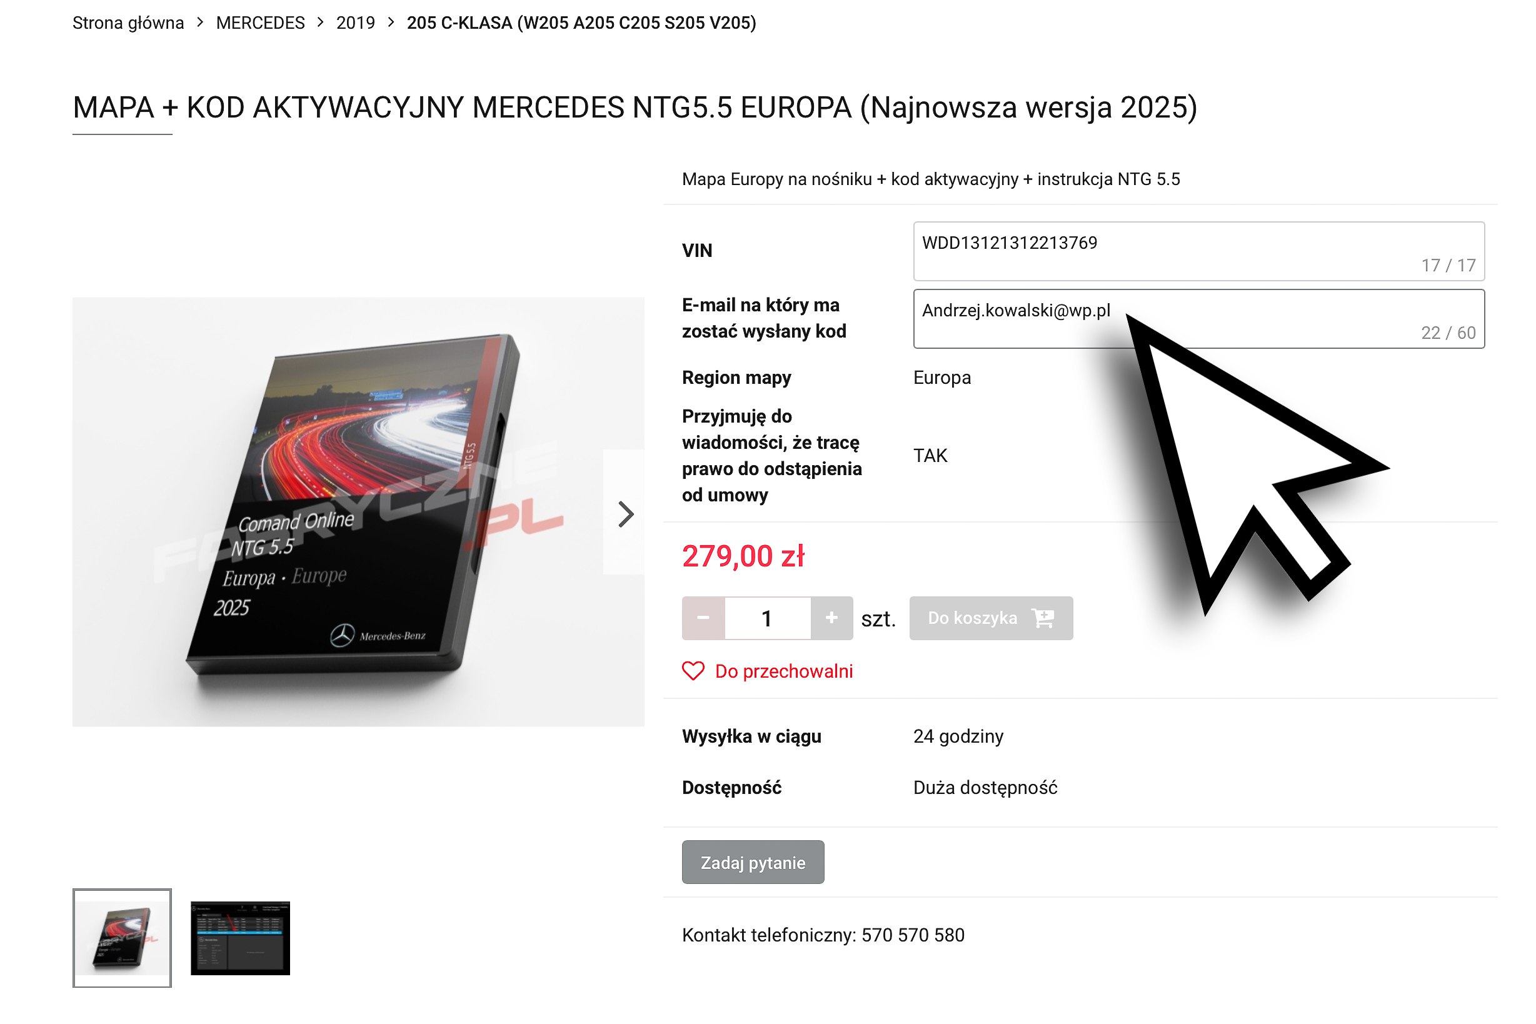The width and height of the screenshot is (1536, 1024).
Task: Click the breadcrumb chevron after Strona główna
Action: 200,23
